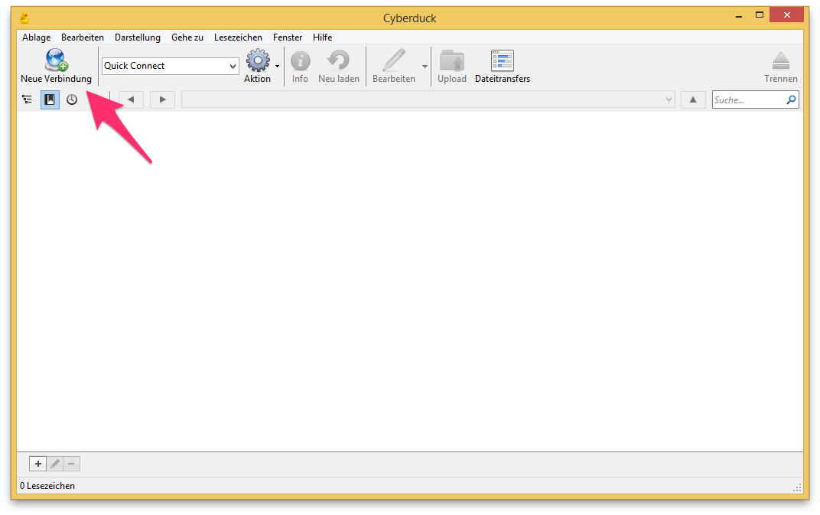Expand the Quick Connect combo box

[233, 66]
